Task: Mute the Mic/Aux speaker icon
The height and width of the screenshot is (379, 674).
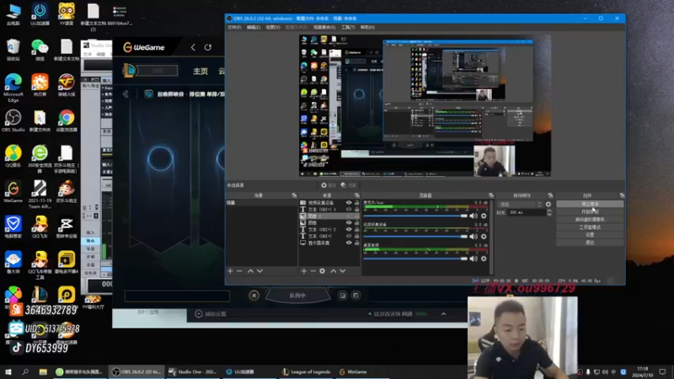Action: (x=473, y=216)
